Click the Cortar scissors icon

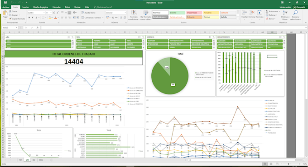tap(10, 12)
